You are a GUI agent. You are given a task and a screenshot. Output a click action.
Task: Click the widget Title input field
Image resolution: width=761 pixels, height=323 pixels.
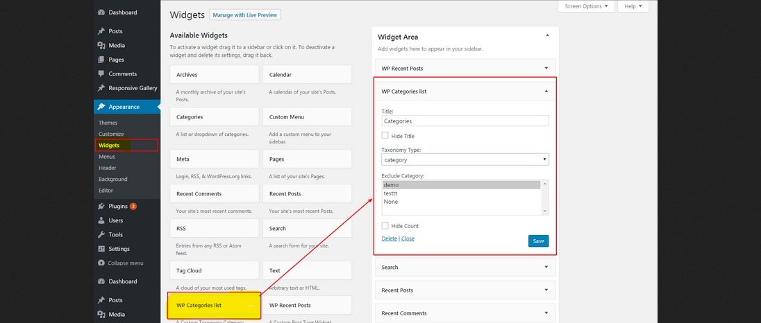465,121
